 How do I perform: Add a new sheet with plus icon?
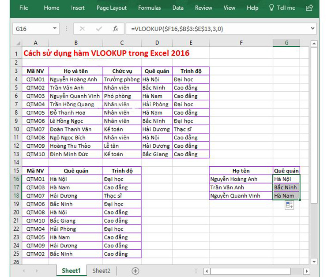(135, 271)
